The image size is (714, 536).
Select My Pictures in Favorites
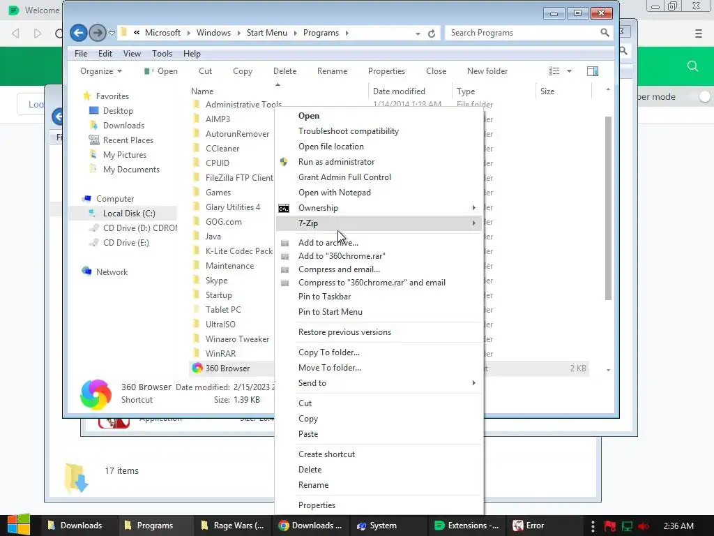click(125, 154)
